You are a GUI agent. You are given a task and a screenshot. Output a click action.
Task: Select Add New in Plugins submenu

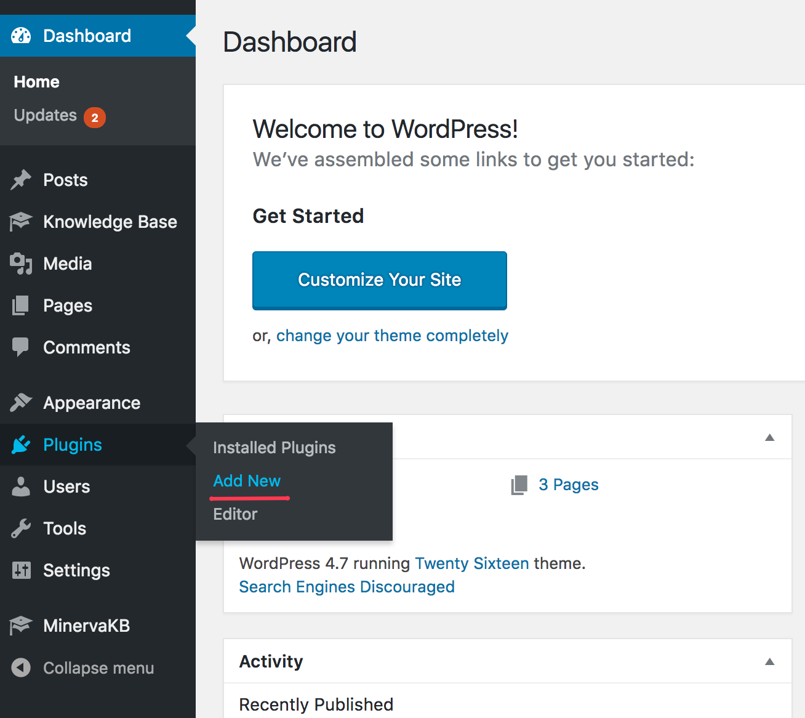pos(247,481)
